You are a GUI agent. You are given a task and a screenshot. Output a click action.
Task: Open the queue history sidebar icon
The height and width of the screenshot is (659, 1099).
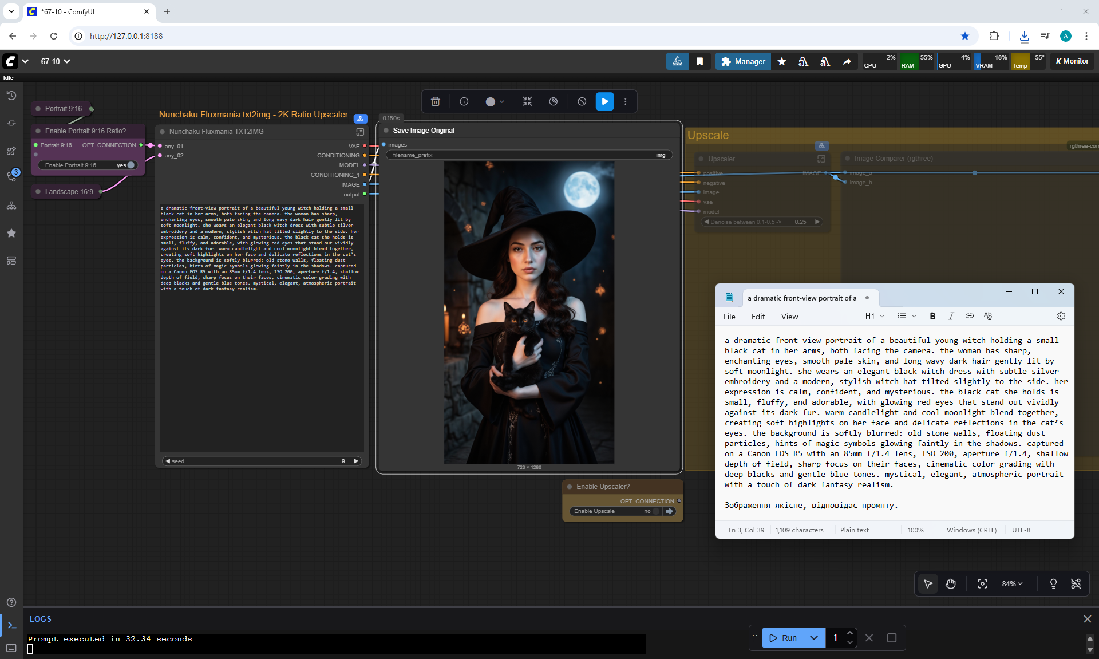point(11,96)
